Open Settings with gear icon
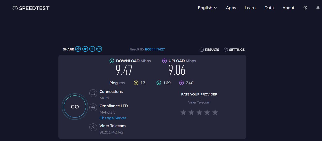The width and height of the screenshot is (322, 141). [x=234, y=49]
